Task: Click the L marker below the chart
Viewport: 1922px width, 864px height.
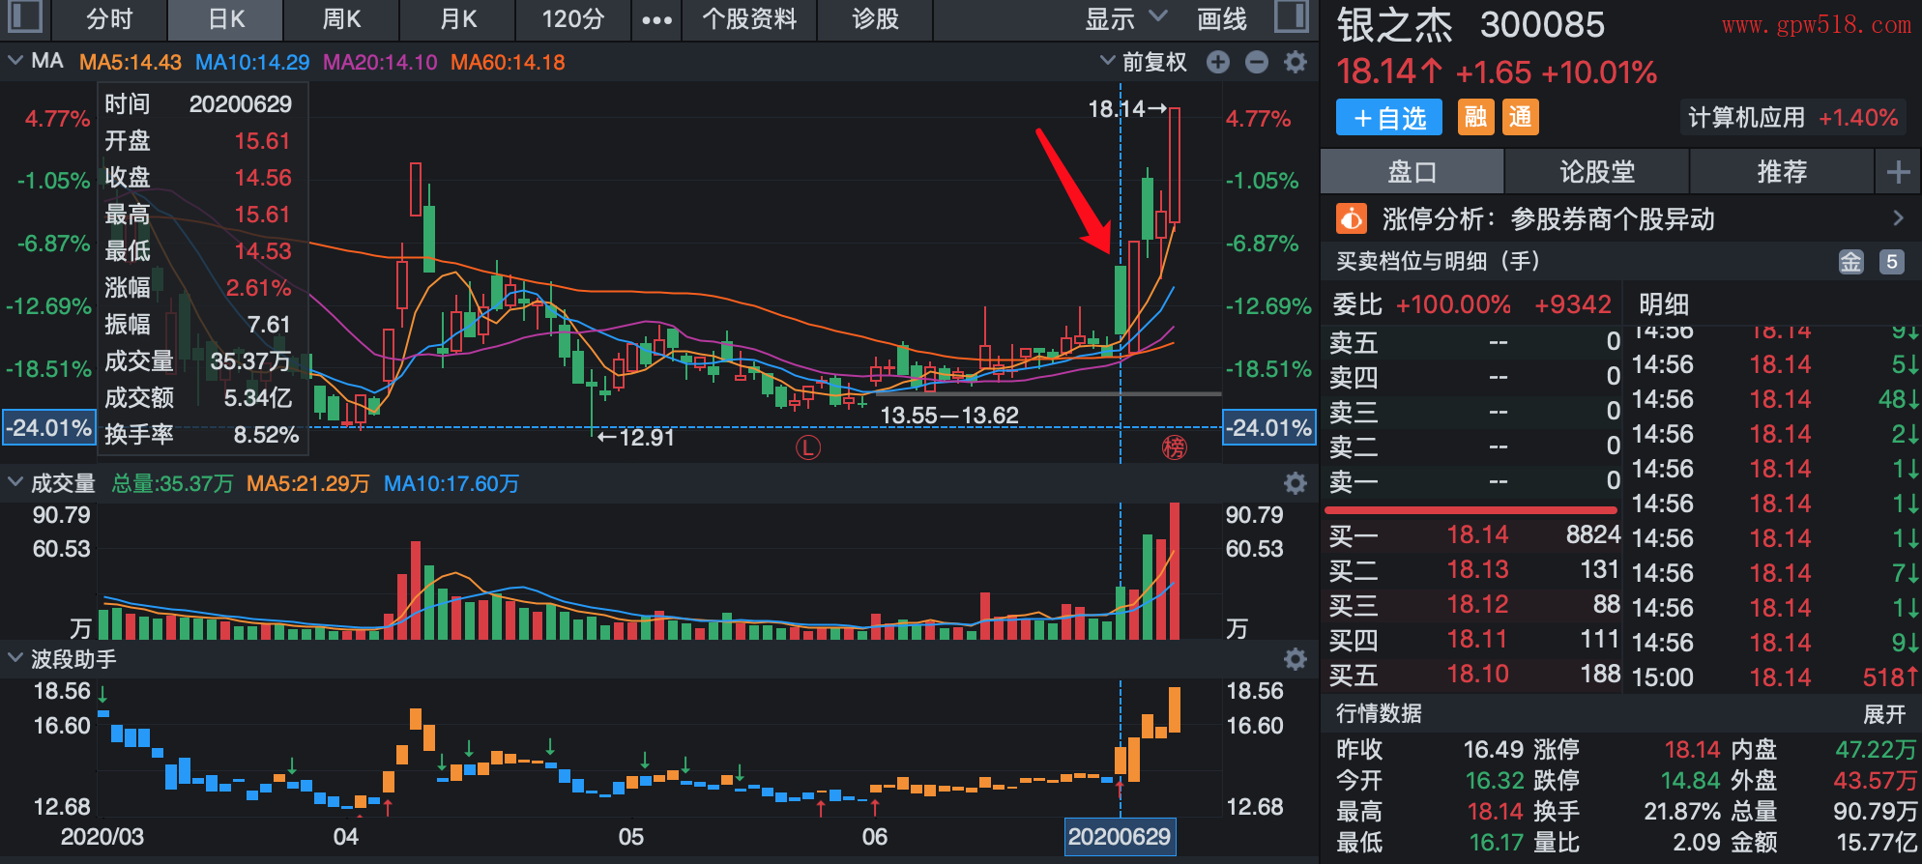Action: click(x=807, y=447)
